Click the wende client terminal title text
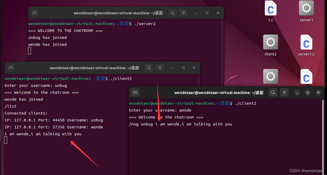This screenshot has width=327, height=175. (x=219, y=93)
